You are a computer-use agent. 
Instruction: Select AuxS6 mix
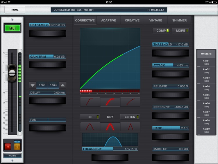(x=206, y=105)
